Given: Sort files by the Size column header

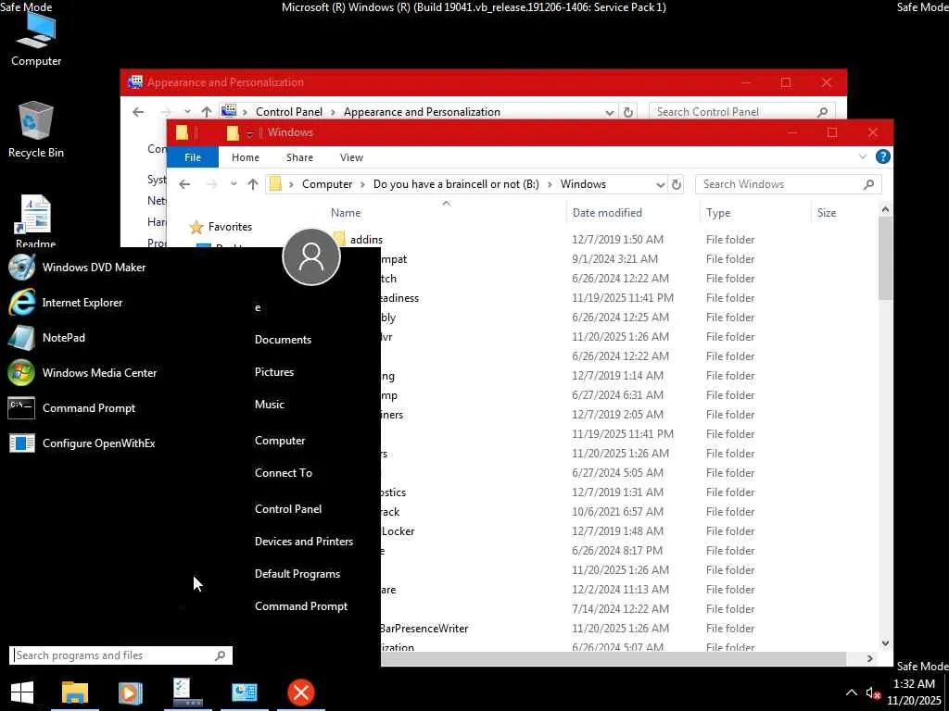Looking at the screenshot, I should (x=826, y=213).
